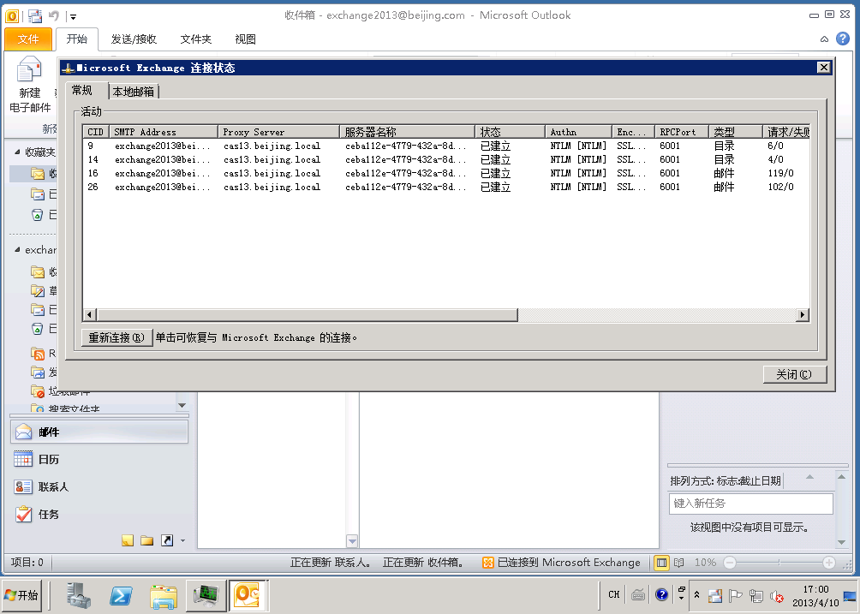Open Server Manager from the taskbar

coord(79,595)
